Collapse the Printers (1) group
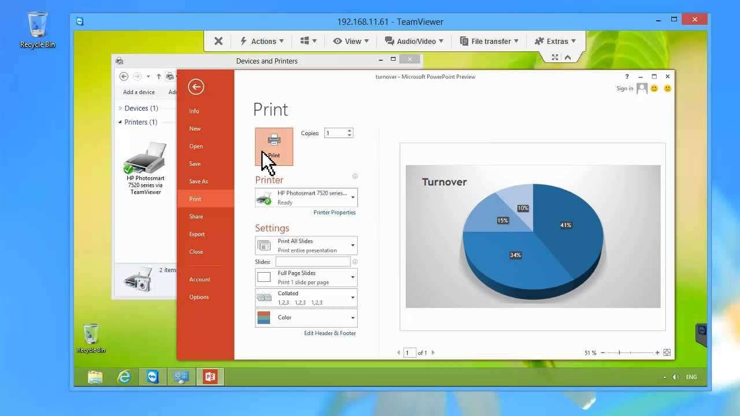This screenshot has height=416, width=740. click(x=120, y=122)
